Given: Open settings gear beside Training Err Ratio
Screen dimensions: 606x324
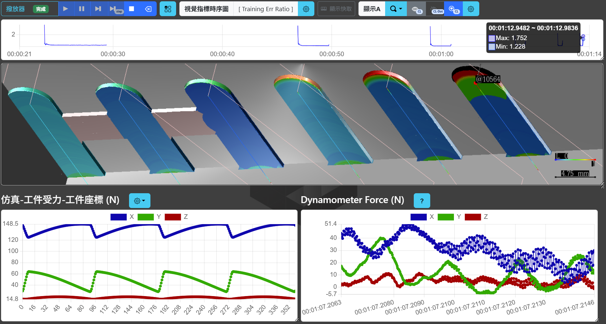Looking at the screenshot, I should pos(306,9).
